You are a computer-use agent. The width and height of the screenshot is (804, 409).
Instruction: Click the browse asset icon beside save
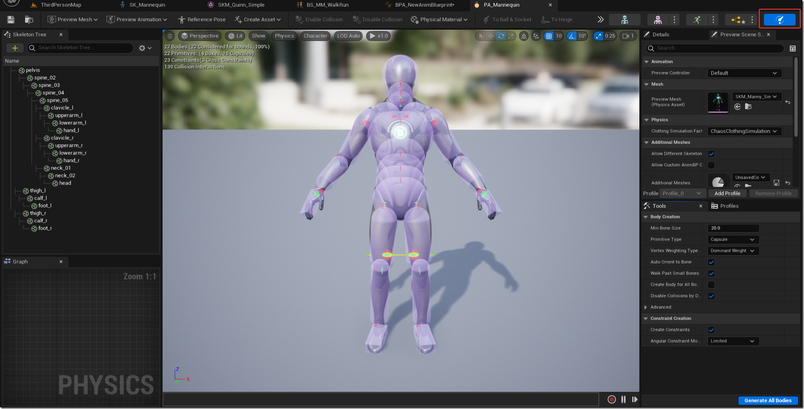(29, 20)
